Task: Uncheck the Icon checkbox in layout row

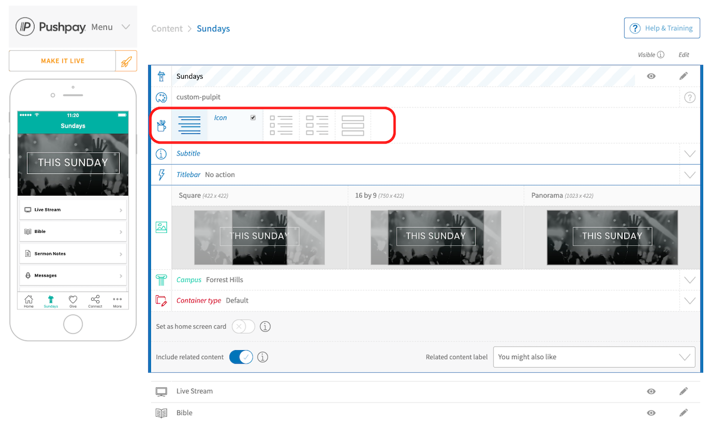Action: tap(253, 117)
